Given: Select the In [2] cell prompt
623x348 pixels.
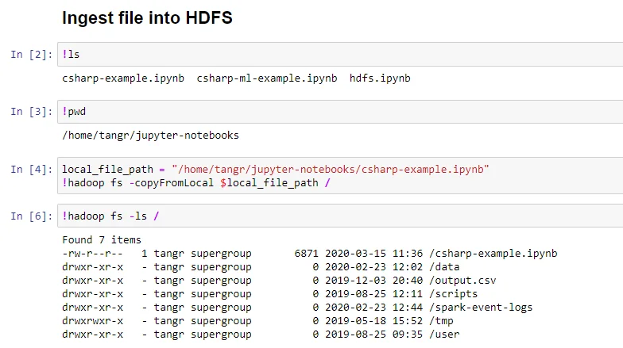Looking at the screenshot, I should point(29,55).
